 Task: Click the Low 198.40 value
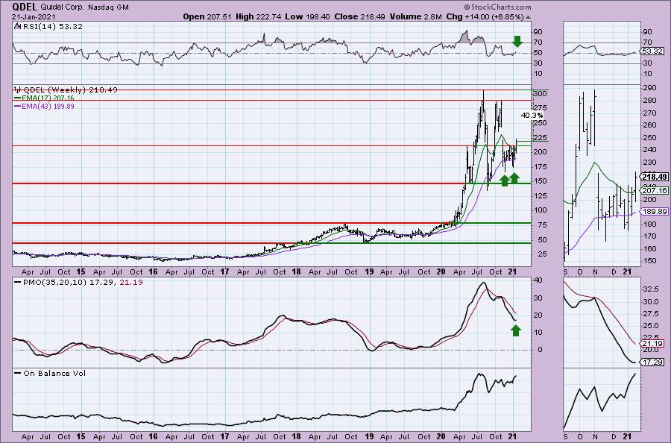coord(308,16)
